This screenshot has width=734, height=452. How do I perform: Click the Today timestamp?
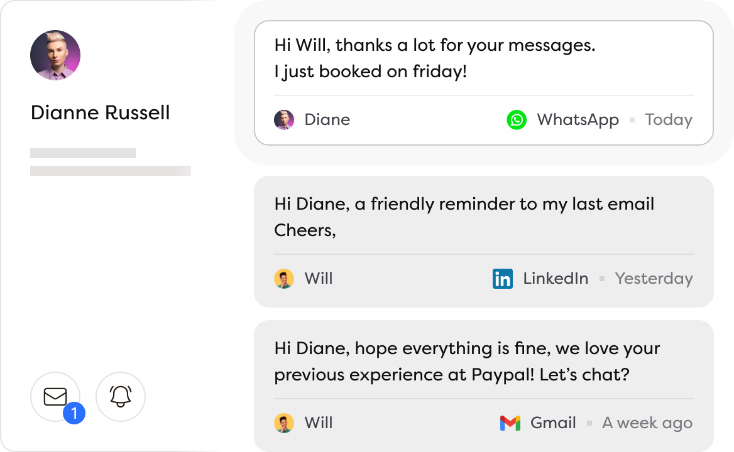(x=668, y=119)
